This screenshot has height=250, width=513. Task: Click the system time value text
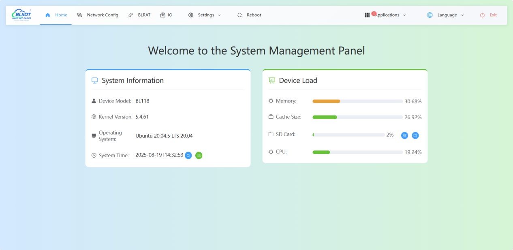click(x=159, y=155)
